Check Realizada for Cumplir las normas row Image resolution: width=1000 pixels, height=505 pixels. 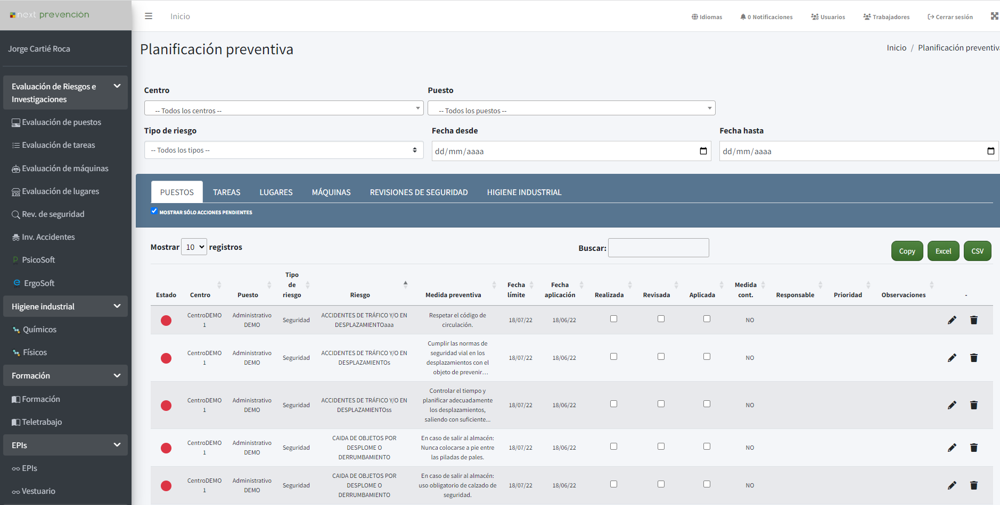coord(613,357)
